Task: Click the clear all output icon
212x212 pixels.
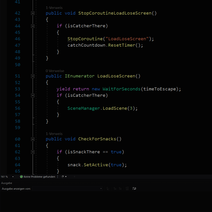Action: 127,189
